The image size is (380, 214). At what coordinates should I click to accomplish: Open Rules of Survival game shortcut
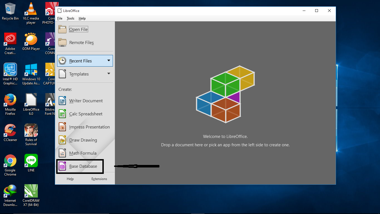pyautogui.click(x=31, y=135)
